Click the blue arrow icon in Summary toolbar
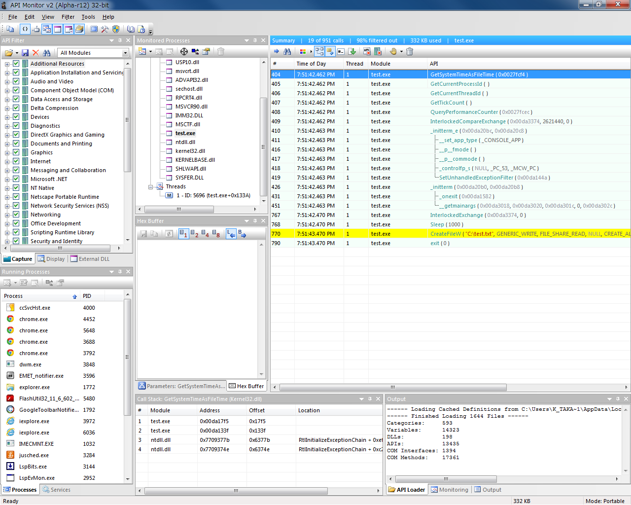 (277, 51)
